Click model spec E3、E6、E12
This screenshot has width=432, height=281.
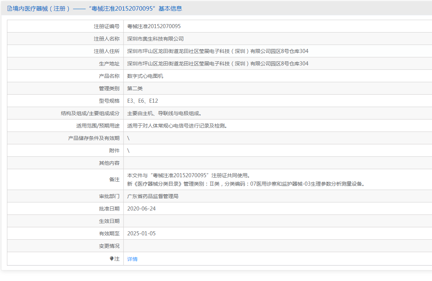[142, 101]
